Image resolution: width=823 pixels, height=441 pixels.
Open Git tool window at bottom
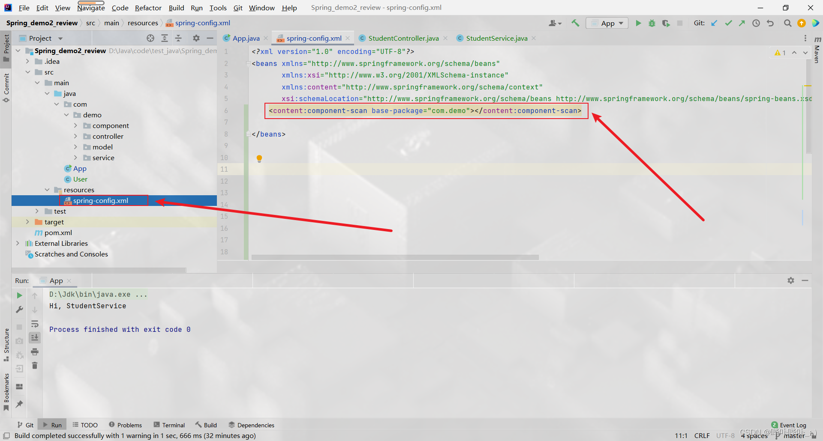[x=25, y=425]
